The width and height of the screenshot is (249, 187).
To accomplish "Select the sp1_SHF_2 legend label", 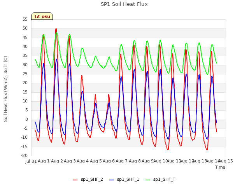I will [x=92, y=180].
